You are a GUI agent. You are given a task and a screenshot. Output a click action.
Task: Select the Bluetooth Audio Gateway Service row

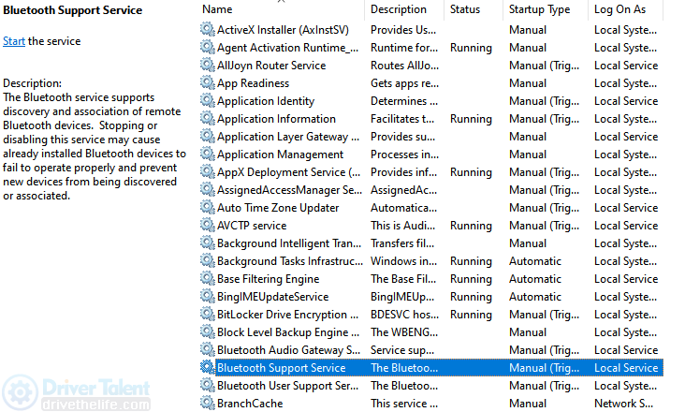[431, 350]
